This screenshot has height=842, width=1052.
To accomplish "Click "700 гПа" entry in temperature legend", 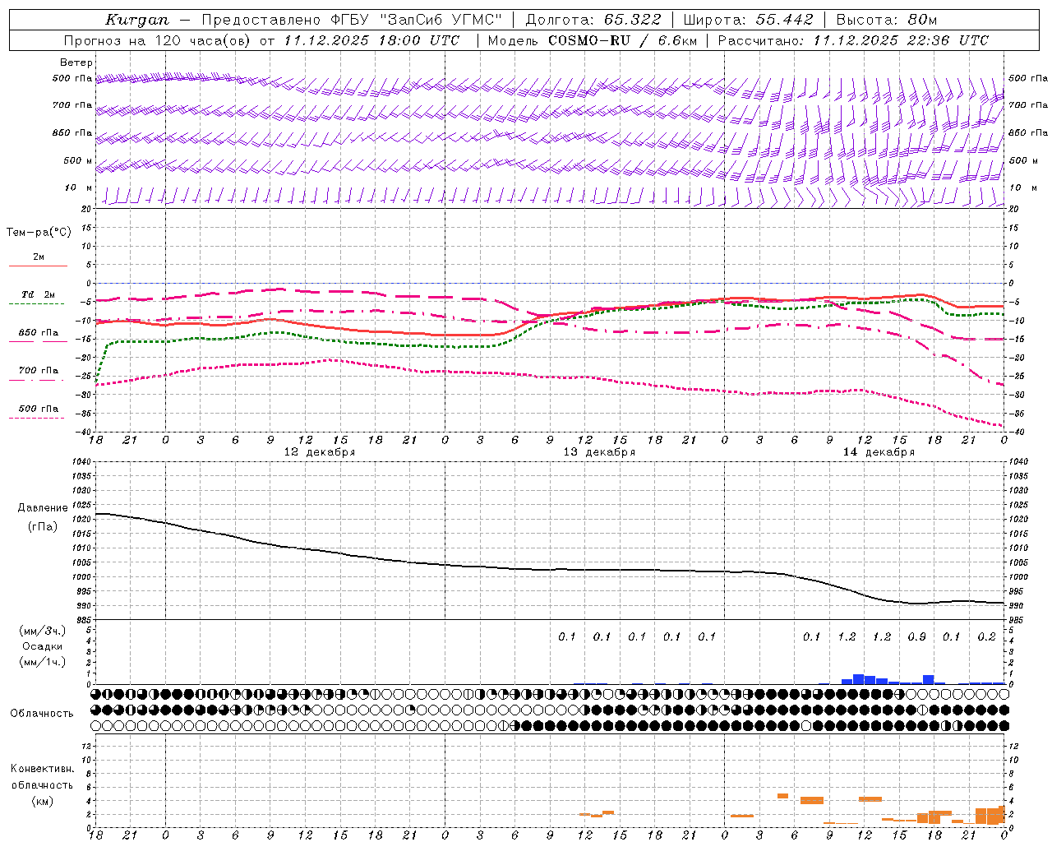I will click(39, 371).
